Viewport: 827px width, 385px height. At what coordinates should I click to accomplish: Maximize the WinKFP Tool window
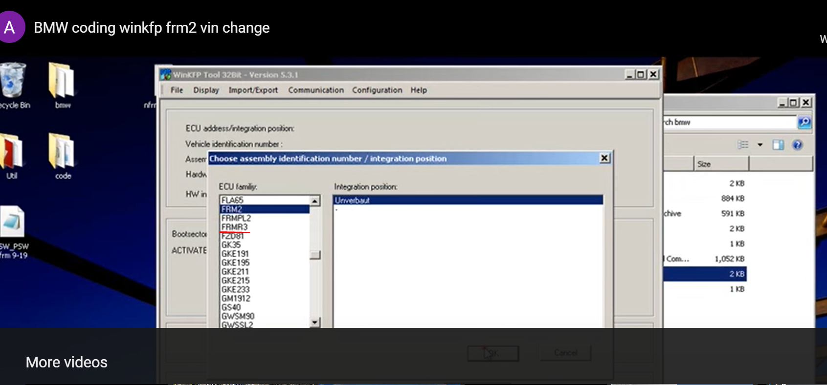tap(640, 75)
